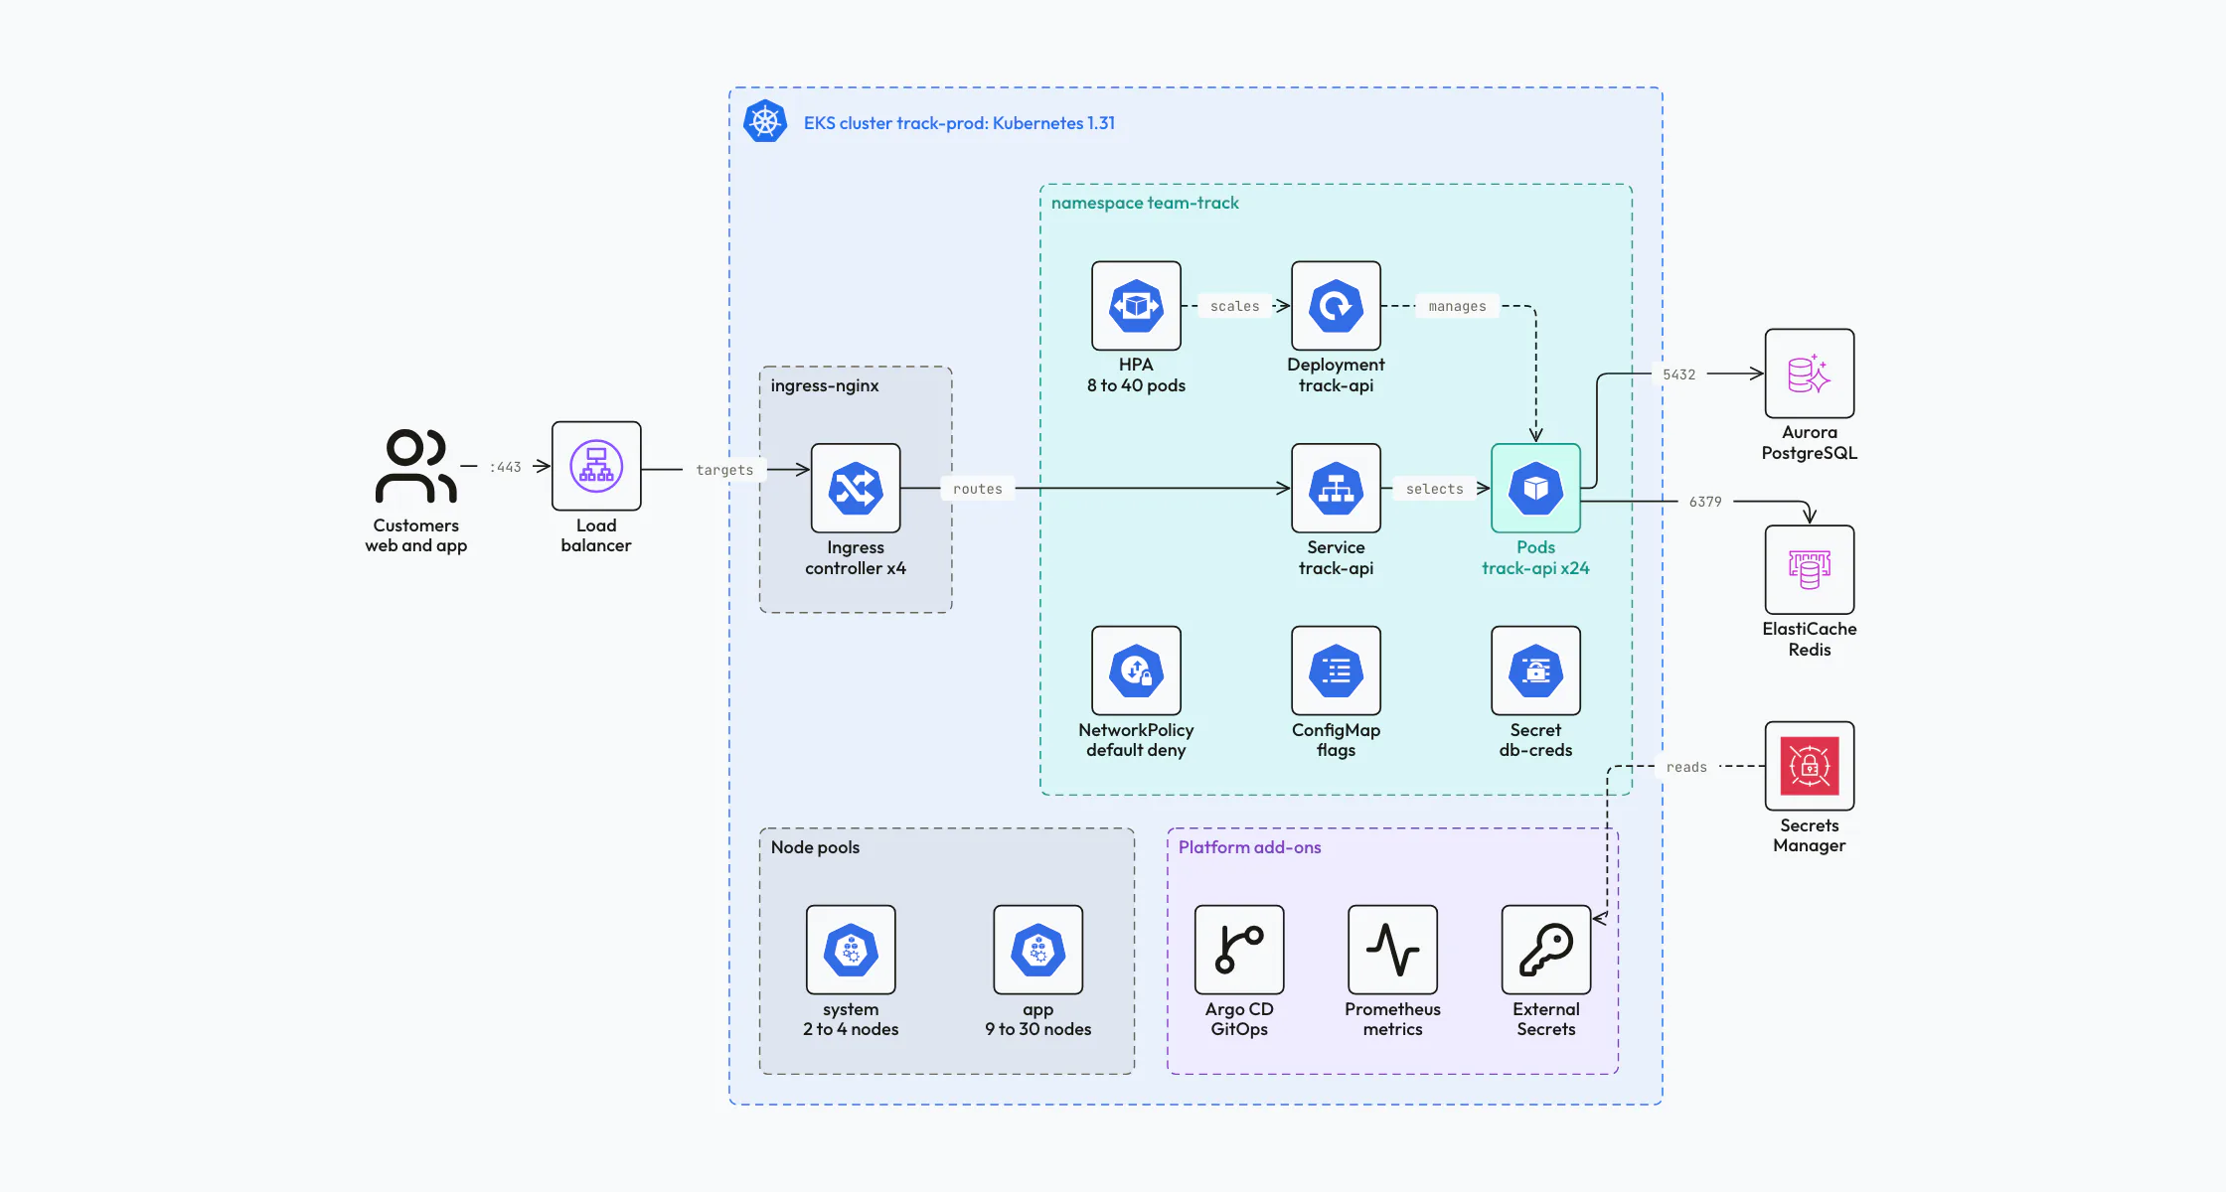Click the Kubernetes logo in EKS cluster header

(x=765, y=122)
